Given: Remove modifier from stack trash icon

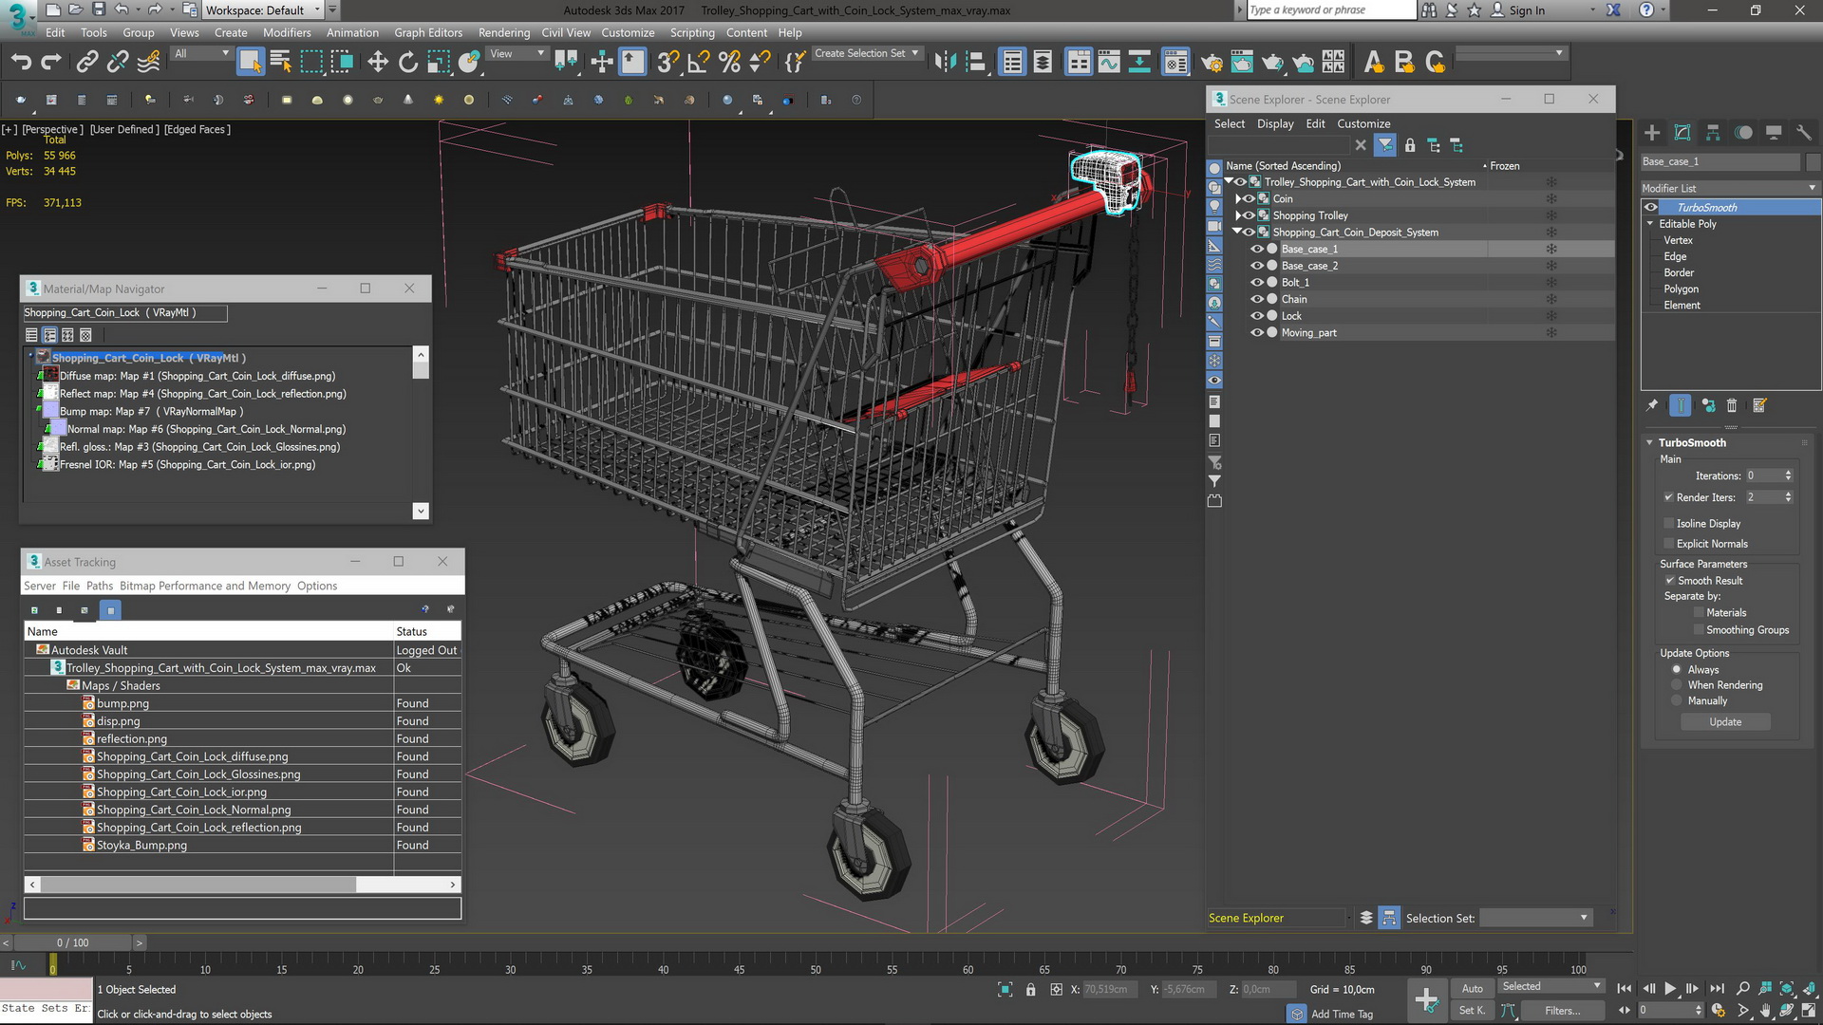Looking at the screenshot, I should [x=1732, y=405].
